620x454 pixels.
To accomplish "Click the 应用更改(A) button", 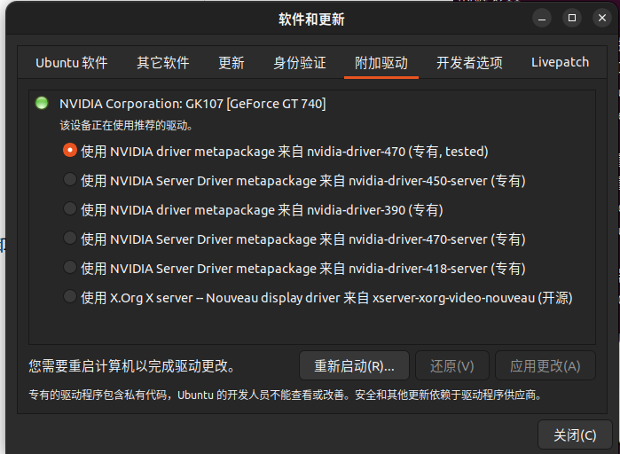I will coord(545,366).
